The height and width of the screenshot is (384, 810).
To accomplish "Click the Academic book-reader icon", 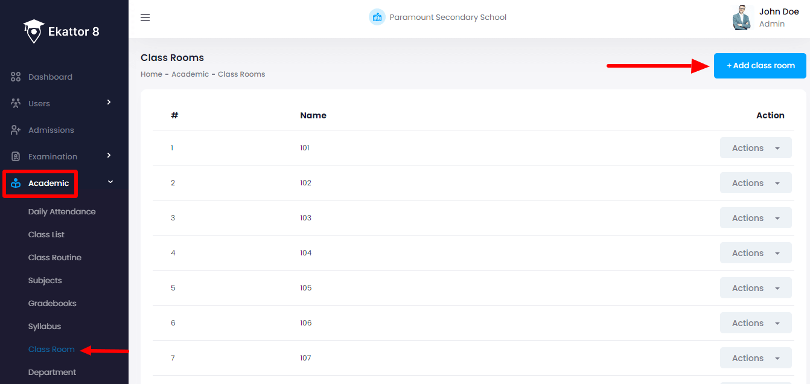I will click(16, 184).
